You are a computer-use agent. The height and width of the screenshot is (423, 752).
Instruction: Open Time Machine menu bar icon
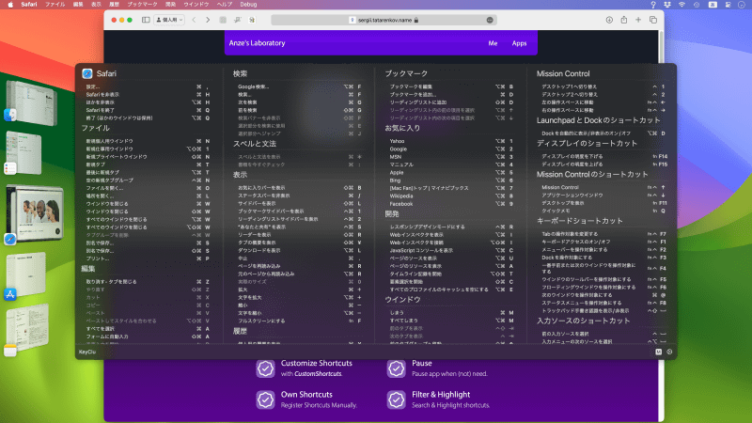click(x=697, y=5)
